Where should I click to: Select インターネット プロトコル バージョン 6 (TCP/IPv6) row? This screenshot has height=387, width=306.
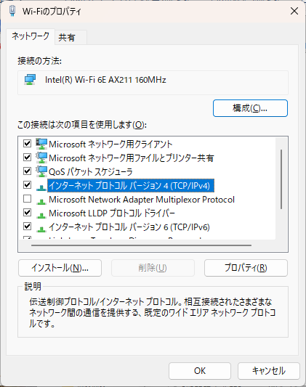[x=129, y=227]
